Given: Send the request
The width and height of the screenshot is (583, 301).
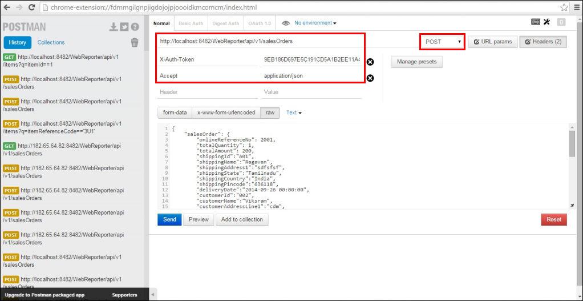Looking at the screenshot, I should coord(169,219).
